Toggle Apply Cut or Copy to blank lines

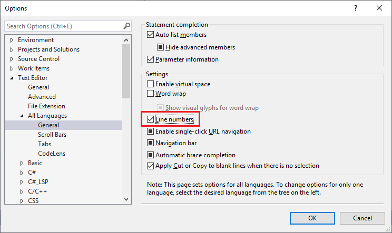click(150, 166)
